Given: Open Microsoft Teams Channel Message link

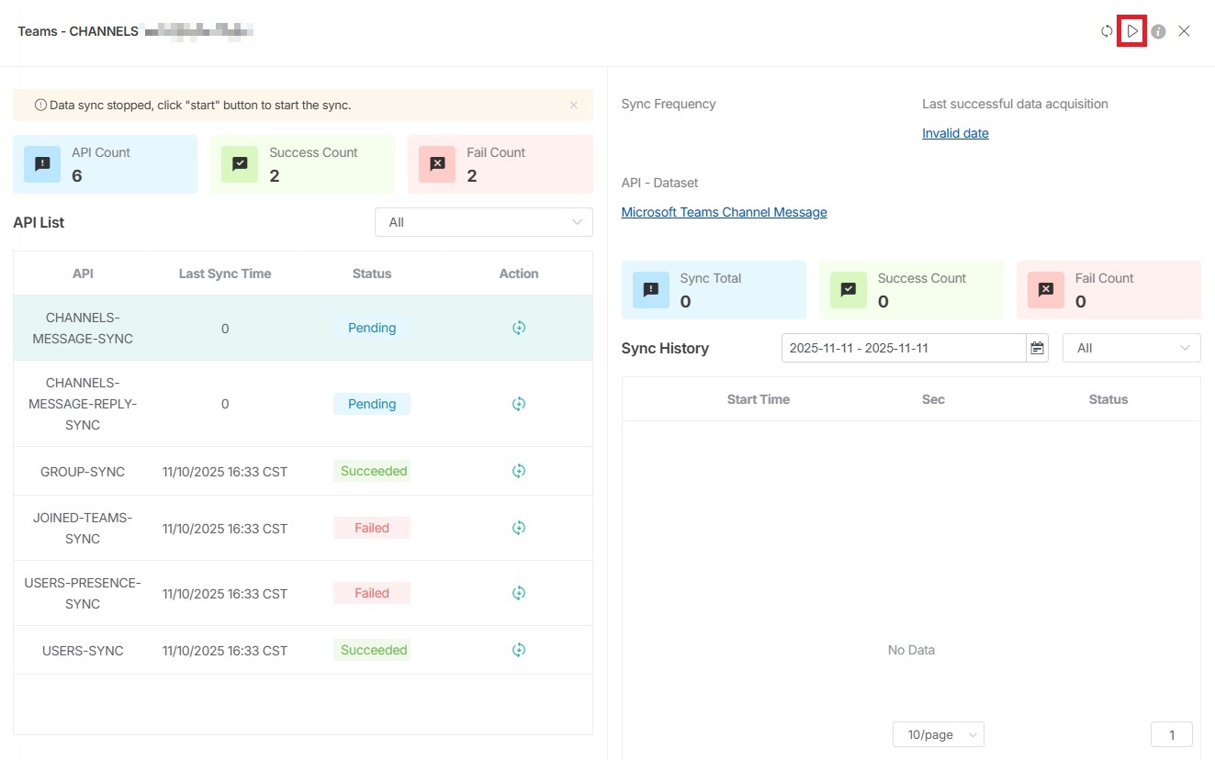Looking at the screenshot, I should pyautogui.click(x=724, y=212).
